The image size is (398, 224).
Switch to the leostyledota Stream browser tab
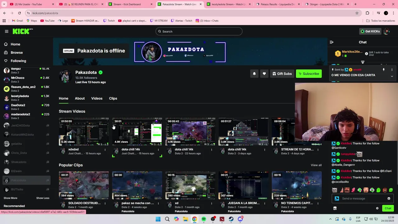click(x=229, y=4)
